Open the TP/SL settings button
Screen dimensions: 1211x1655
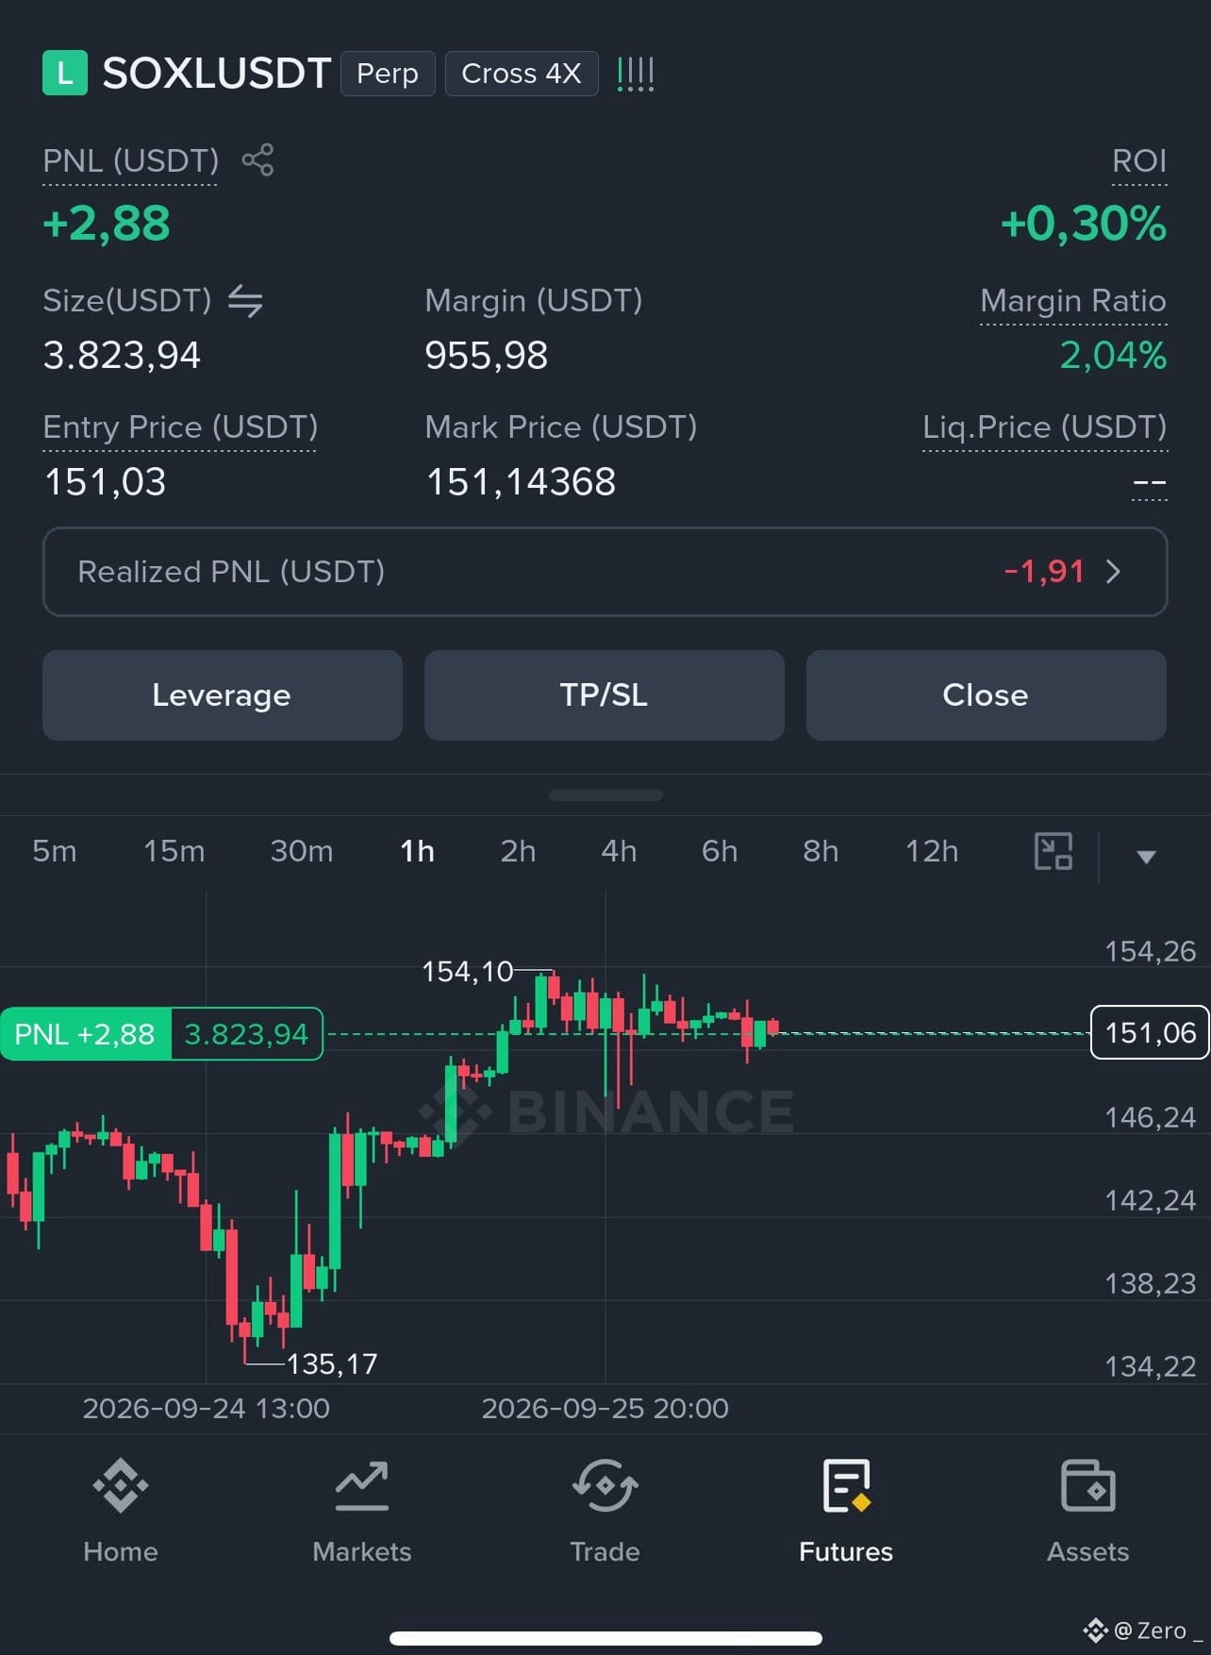tap(605, 695)
